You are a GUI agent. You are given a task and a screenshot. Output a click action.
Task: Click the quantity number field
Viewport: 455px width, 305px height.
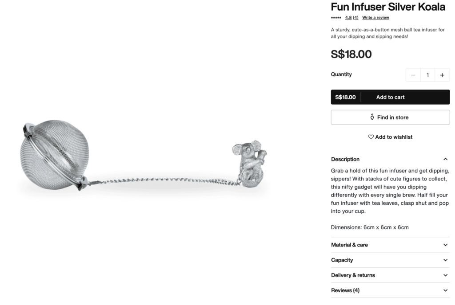[x=428, y=75]
